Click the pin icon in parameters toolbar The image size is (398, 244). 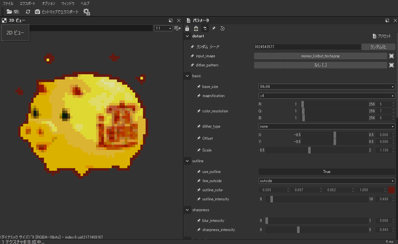214,28
